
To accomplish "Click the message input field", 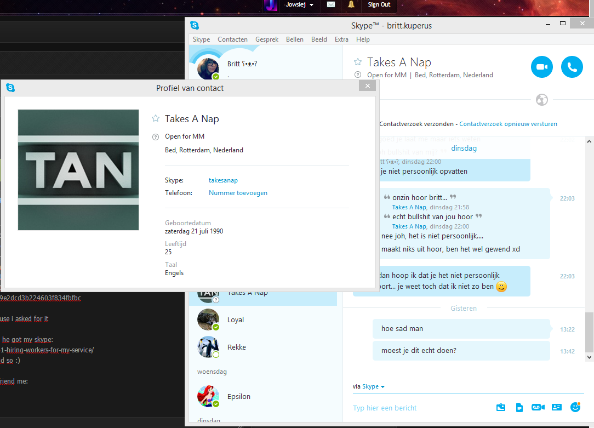I will coord(420,408).
